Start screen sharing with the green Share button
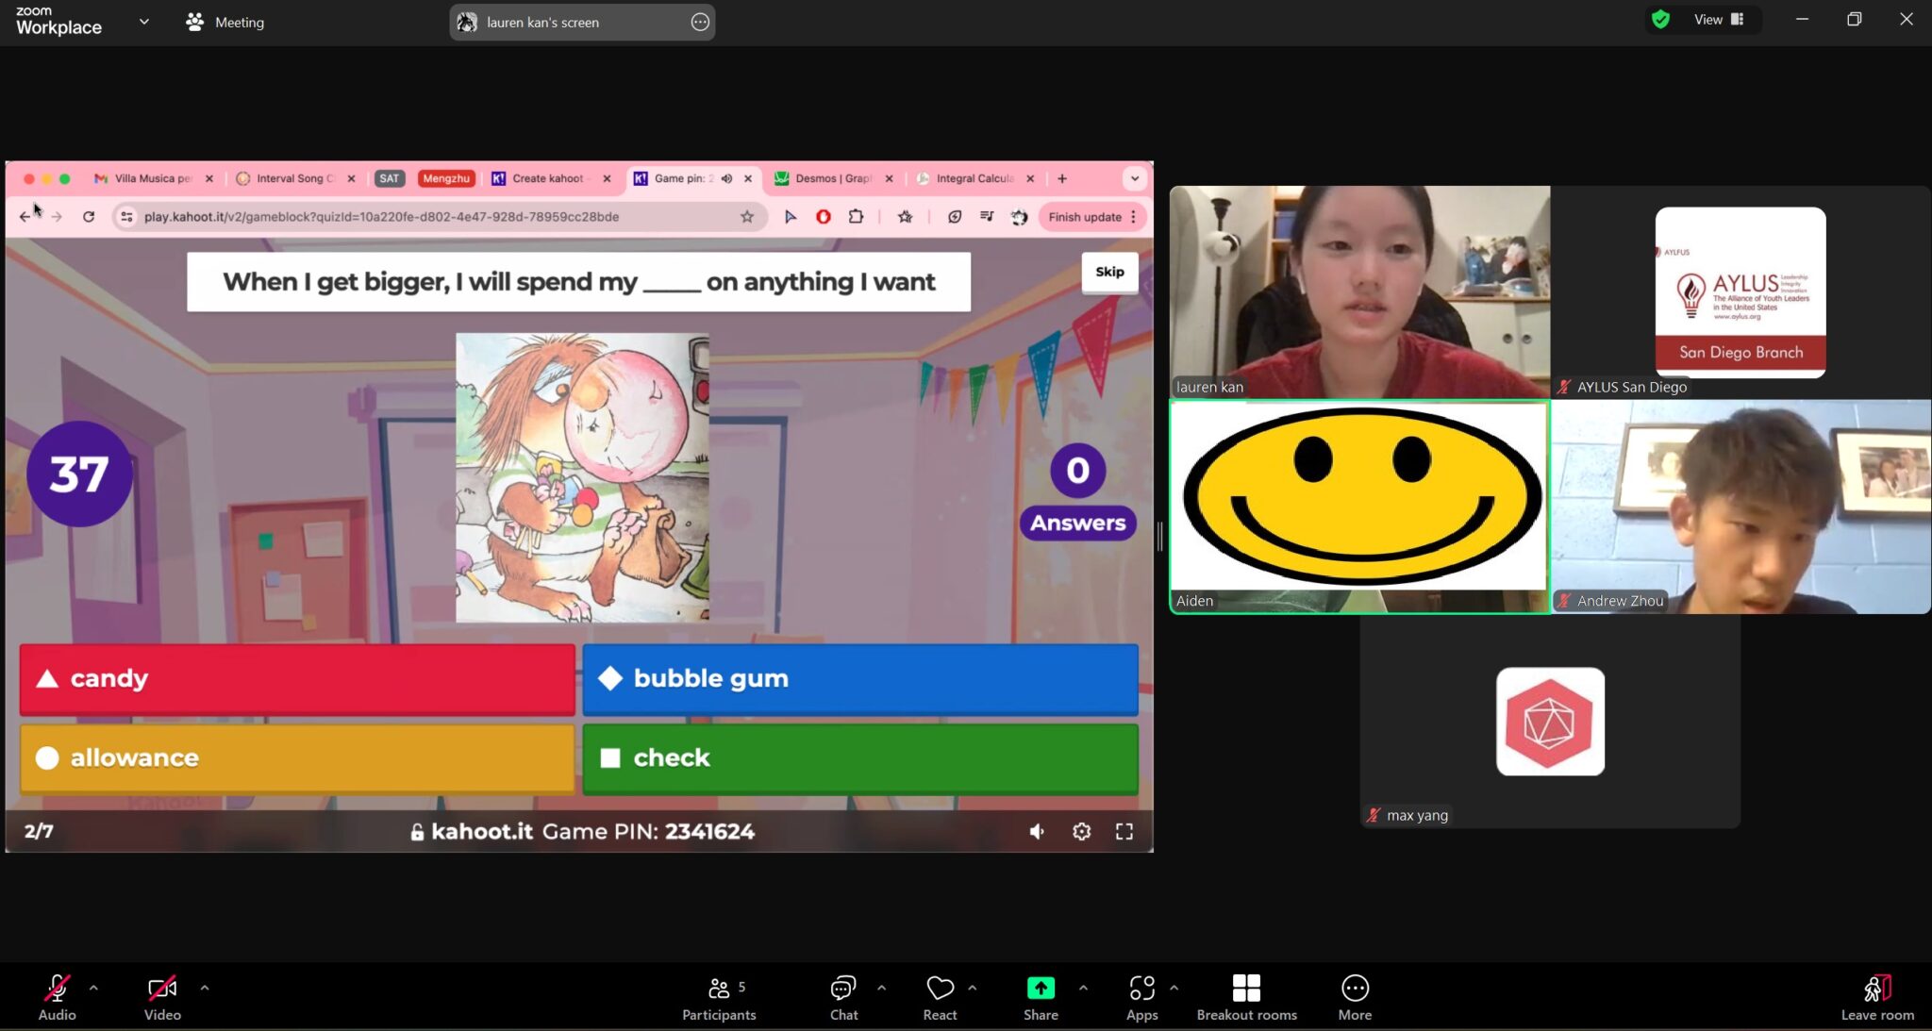This screenshot has width=1932, height=1031. click(1041, 997)
